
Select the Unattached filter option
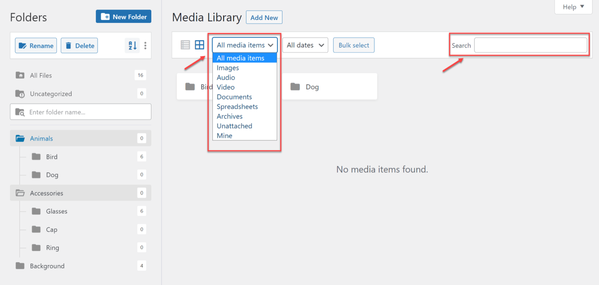coord(234,126)
